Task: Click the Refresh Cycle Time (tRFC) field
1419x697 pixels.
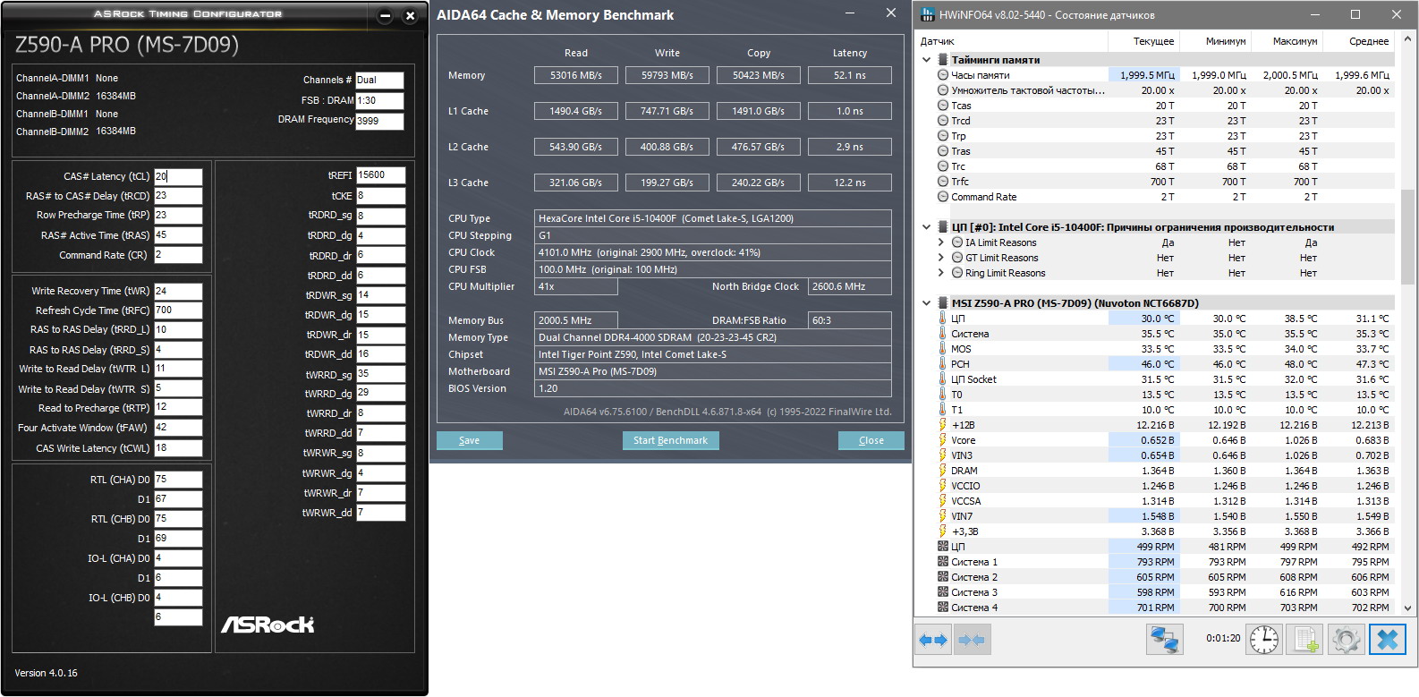Action: 178,310
